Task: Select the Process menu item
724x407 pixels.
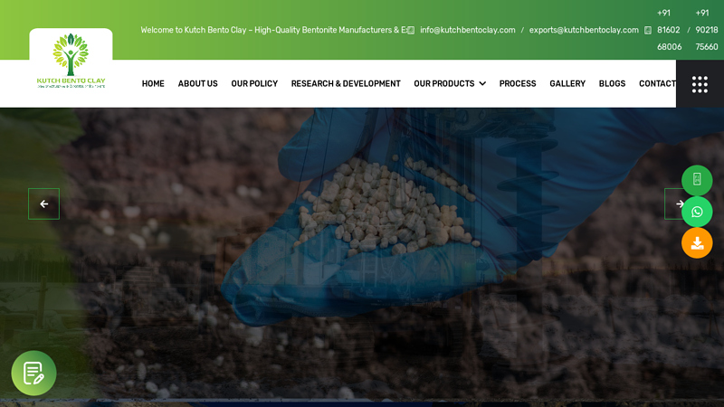Action: [x=518, y=83]
